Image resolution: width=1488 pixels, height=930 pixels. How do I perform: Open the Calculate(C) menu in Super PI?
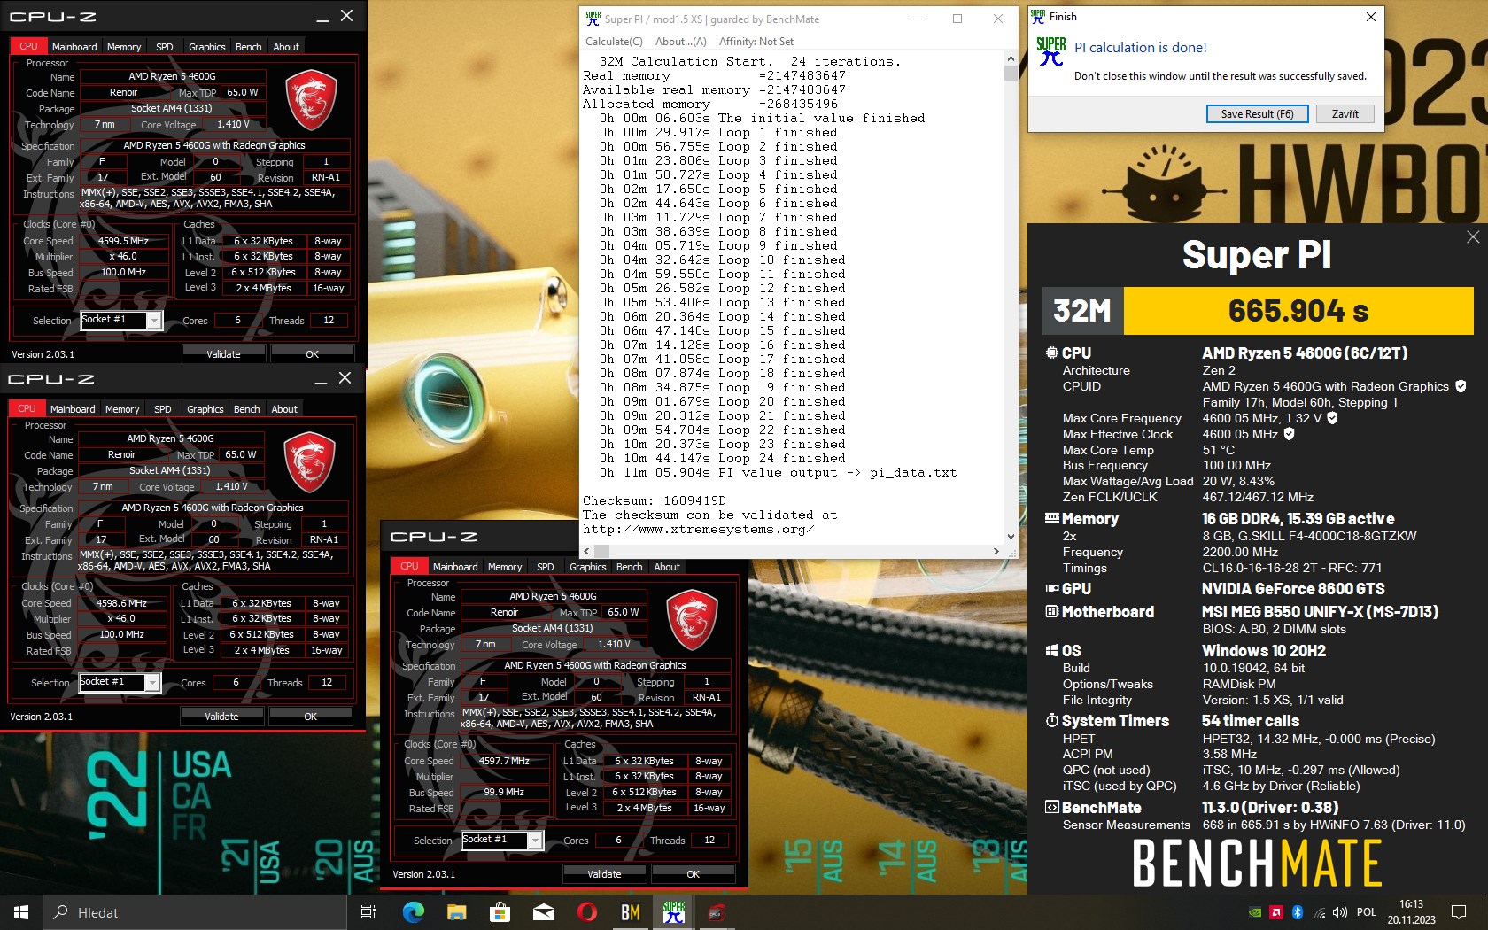coord(614,42)
